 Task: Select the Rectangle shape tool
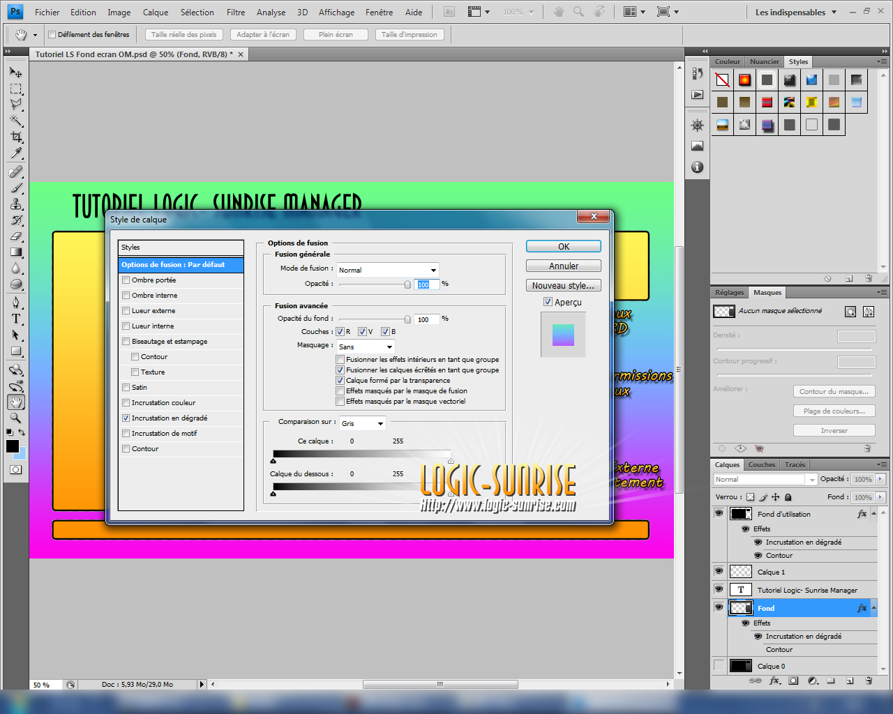(x=16, y=351)
